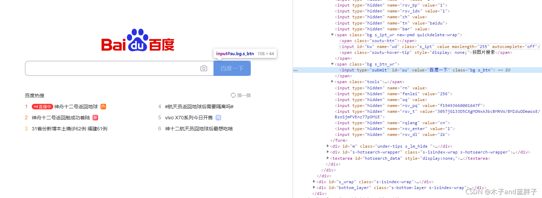Open hot search 31省份新增本土确诊62例
The height and width of the screenshot is (198, 542).
tap(69, 129)
